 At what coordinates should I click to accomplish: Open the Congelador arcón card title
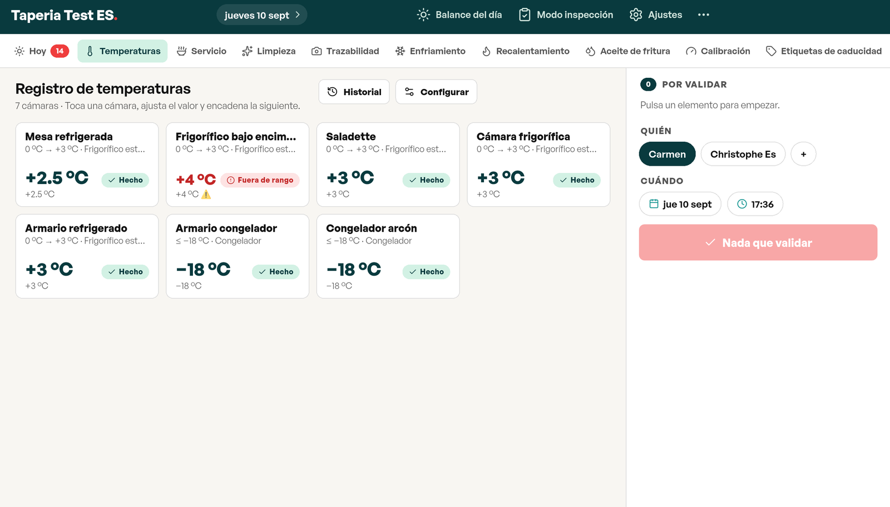click(x=372, y=228)
